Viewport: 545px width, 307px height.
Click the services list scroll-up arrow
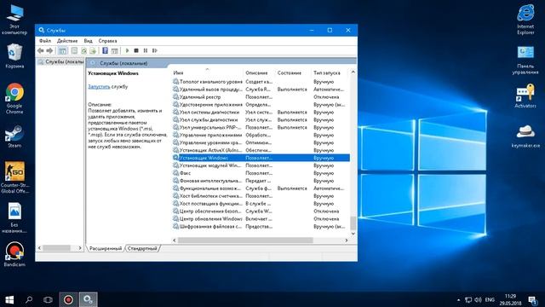(353, 72)
